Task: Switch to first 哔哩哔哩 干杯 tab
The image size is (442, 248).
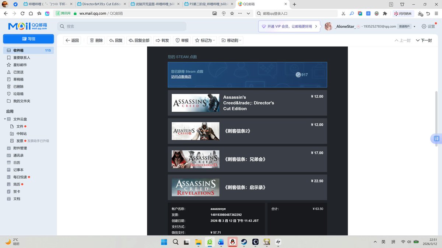Action: pyautogui.click(x=48, y=4)
